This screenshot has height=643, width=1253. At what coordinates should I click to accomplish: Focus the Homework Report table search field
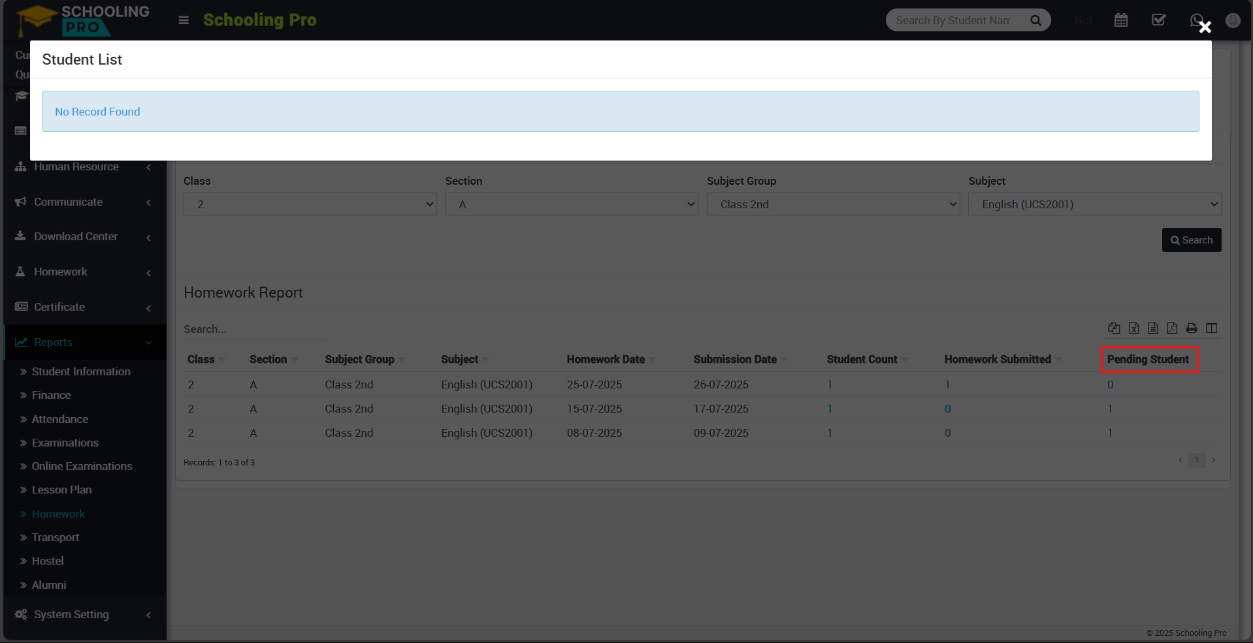255,329
